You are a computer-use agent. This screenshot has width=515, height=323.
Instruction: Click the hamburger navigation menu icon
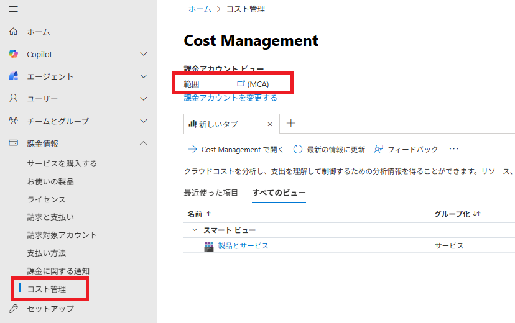[13, 9]
